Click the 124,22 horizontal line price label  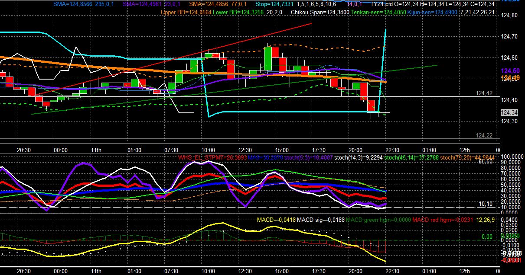point(484,135)
